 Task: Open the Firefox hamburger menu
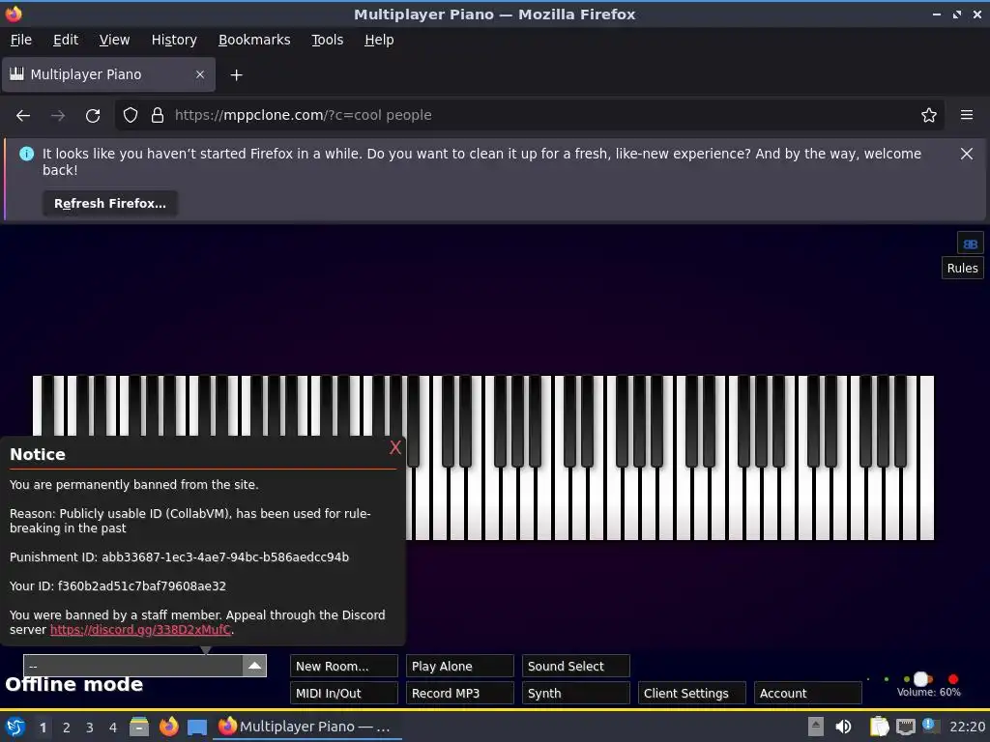pyautogui.click(x=966, y=116)
